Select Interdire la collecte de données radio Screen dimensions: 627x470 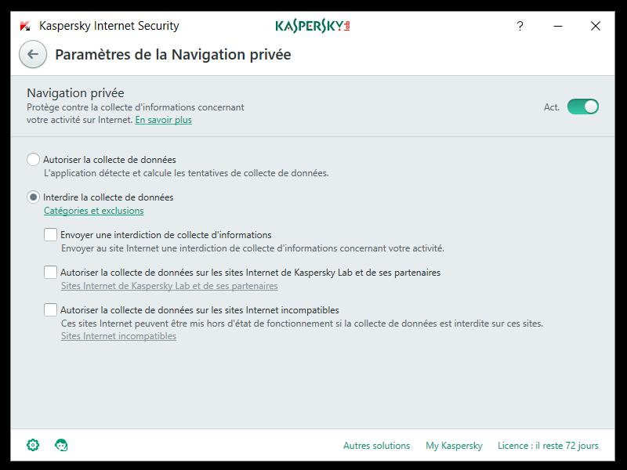[33, 197]
